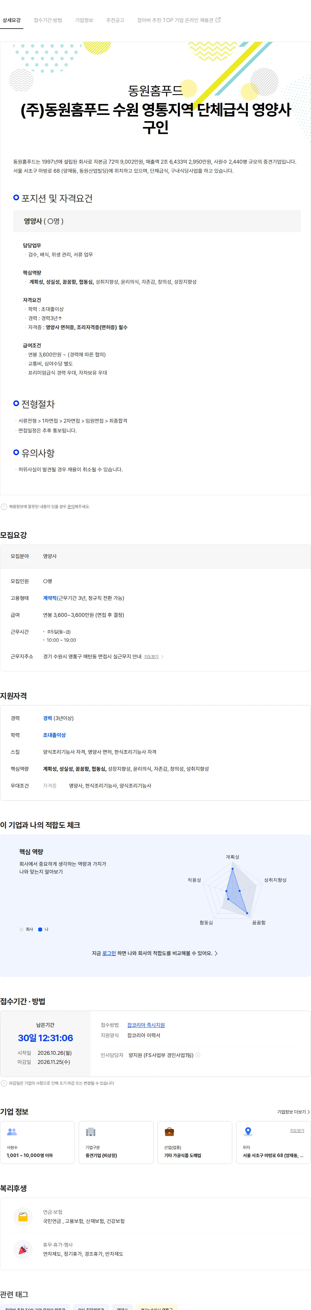Click the info icon beside 채용정보 notice

point(4,506)
